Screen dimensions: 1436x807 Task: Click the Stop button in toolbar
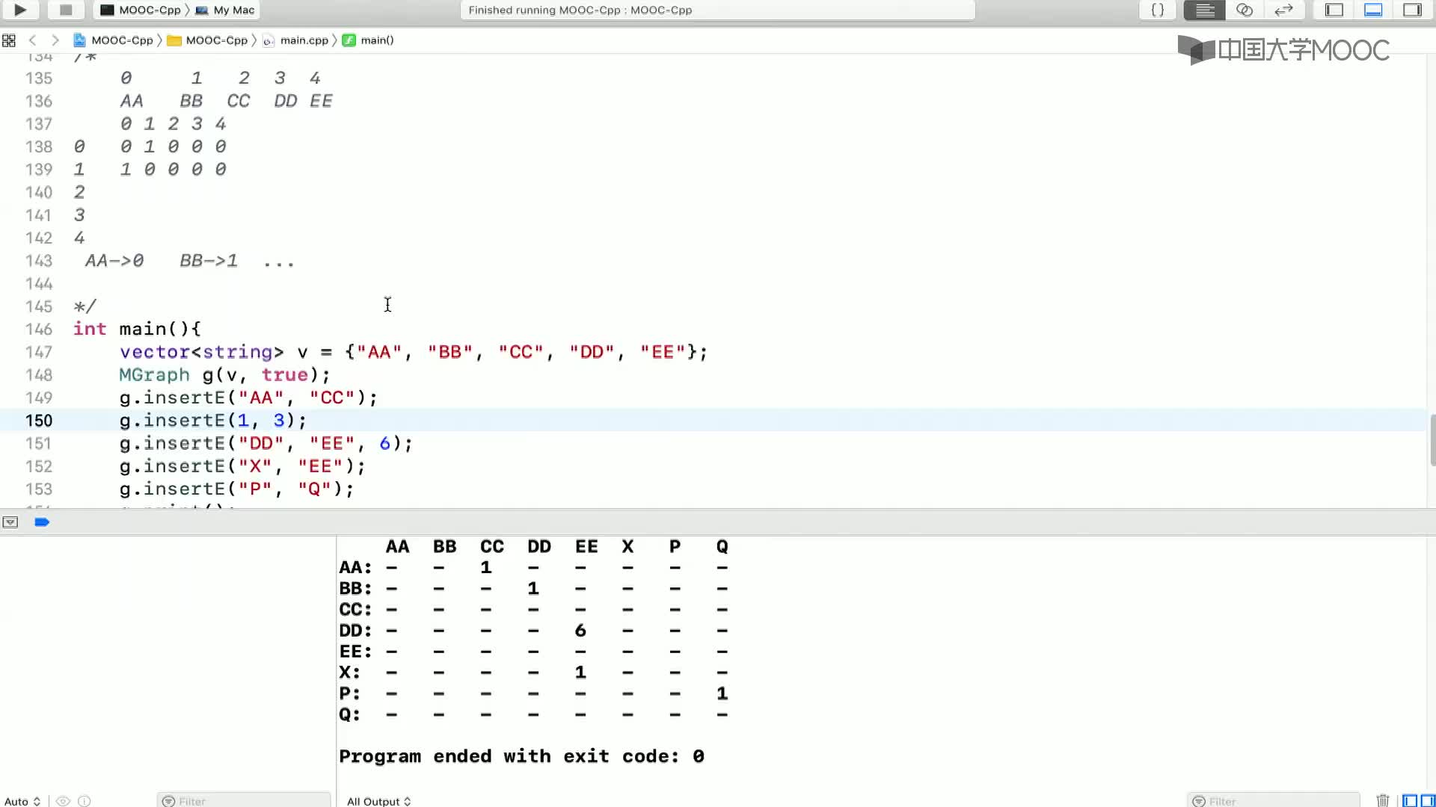[66, 10]
